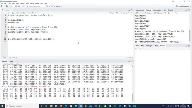Minimize the source editor pane
The image size is (192, 108).
click(129, 10)
